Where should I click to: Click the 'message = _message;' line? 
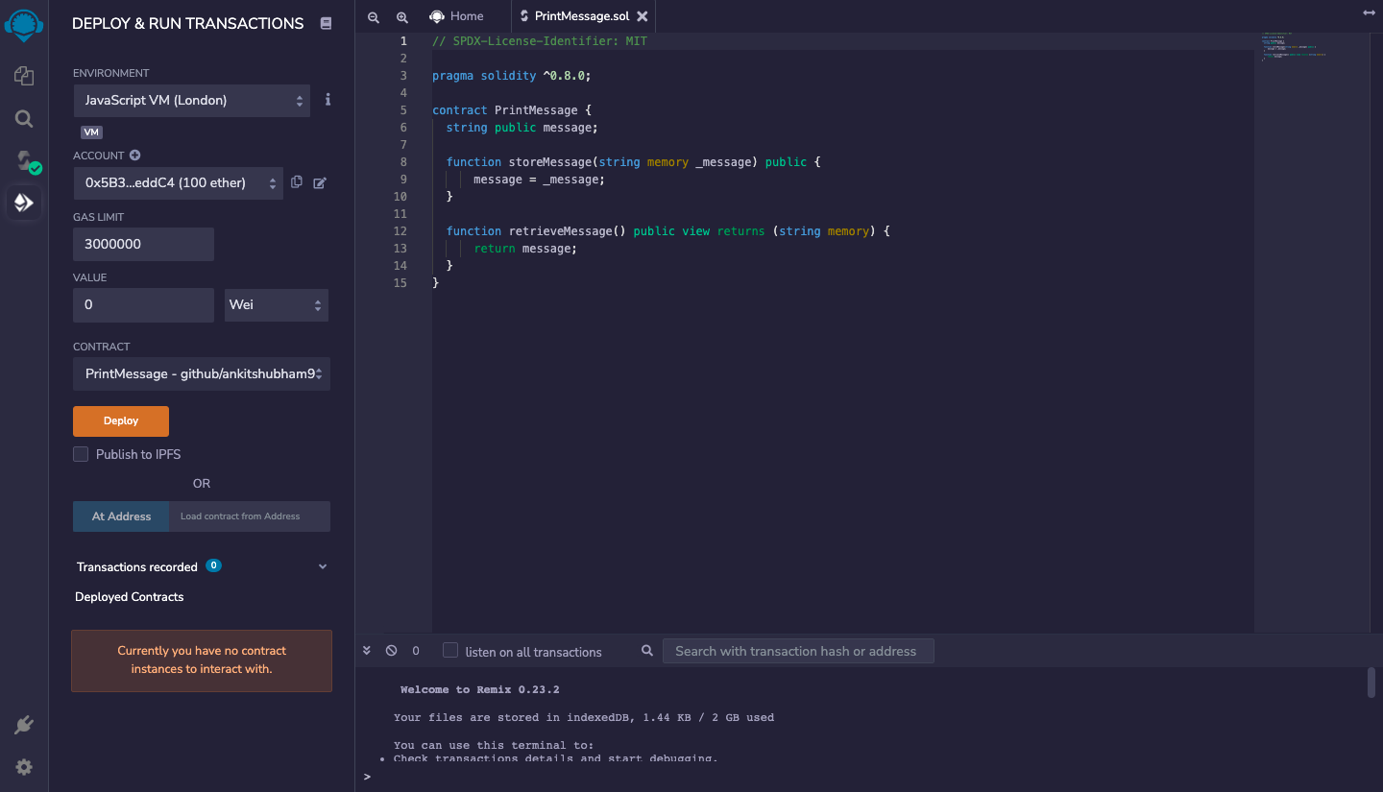click(x=540, y=179)
